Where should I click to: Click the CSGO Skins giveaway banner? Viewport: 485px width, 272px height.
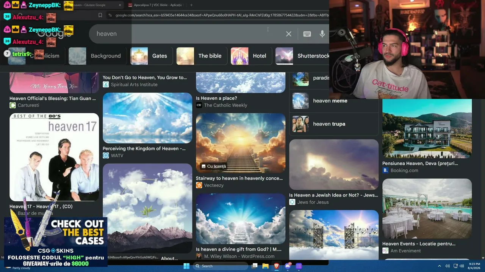click(x=56, y=242)
